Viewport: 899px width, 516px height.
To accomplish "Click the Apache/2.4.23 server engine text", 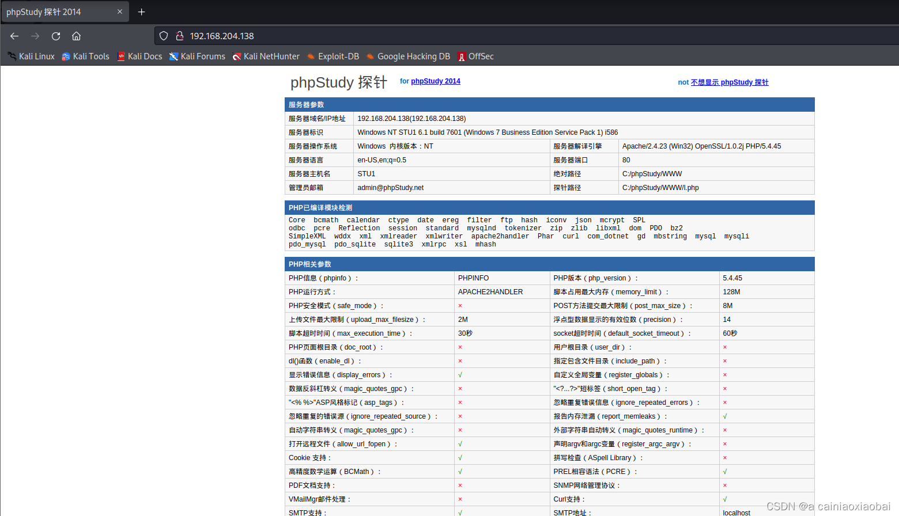I will pyautogui.click(x=702, y=146).
